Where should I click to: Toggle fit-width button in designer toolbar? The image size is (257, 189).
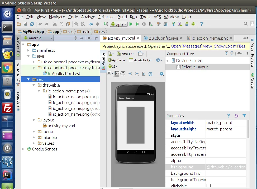tap(117, 74)
